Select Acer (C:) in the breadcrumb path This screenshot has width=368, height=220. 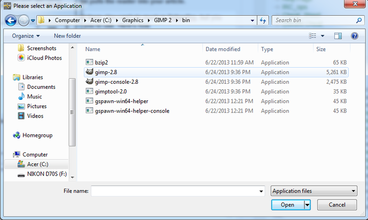101,20
